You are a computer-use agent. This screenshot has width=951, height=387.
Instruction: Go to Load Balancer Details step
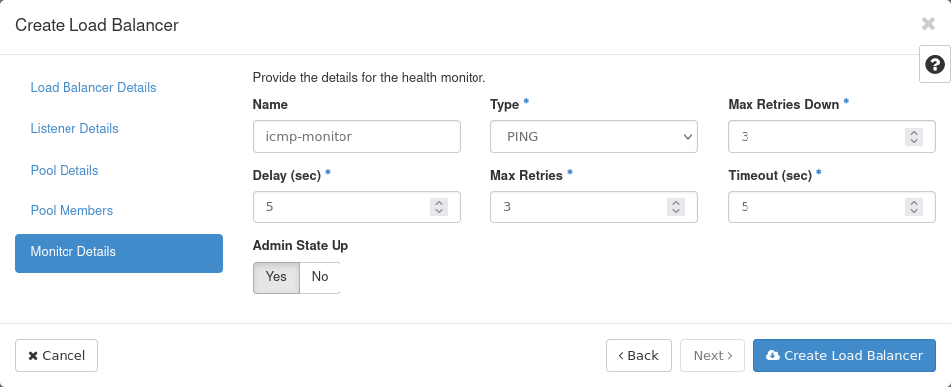[x=93, y=88]
